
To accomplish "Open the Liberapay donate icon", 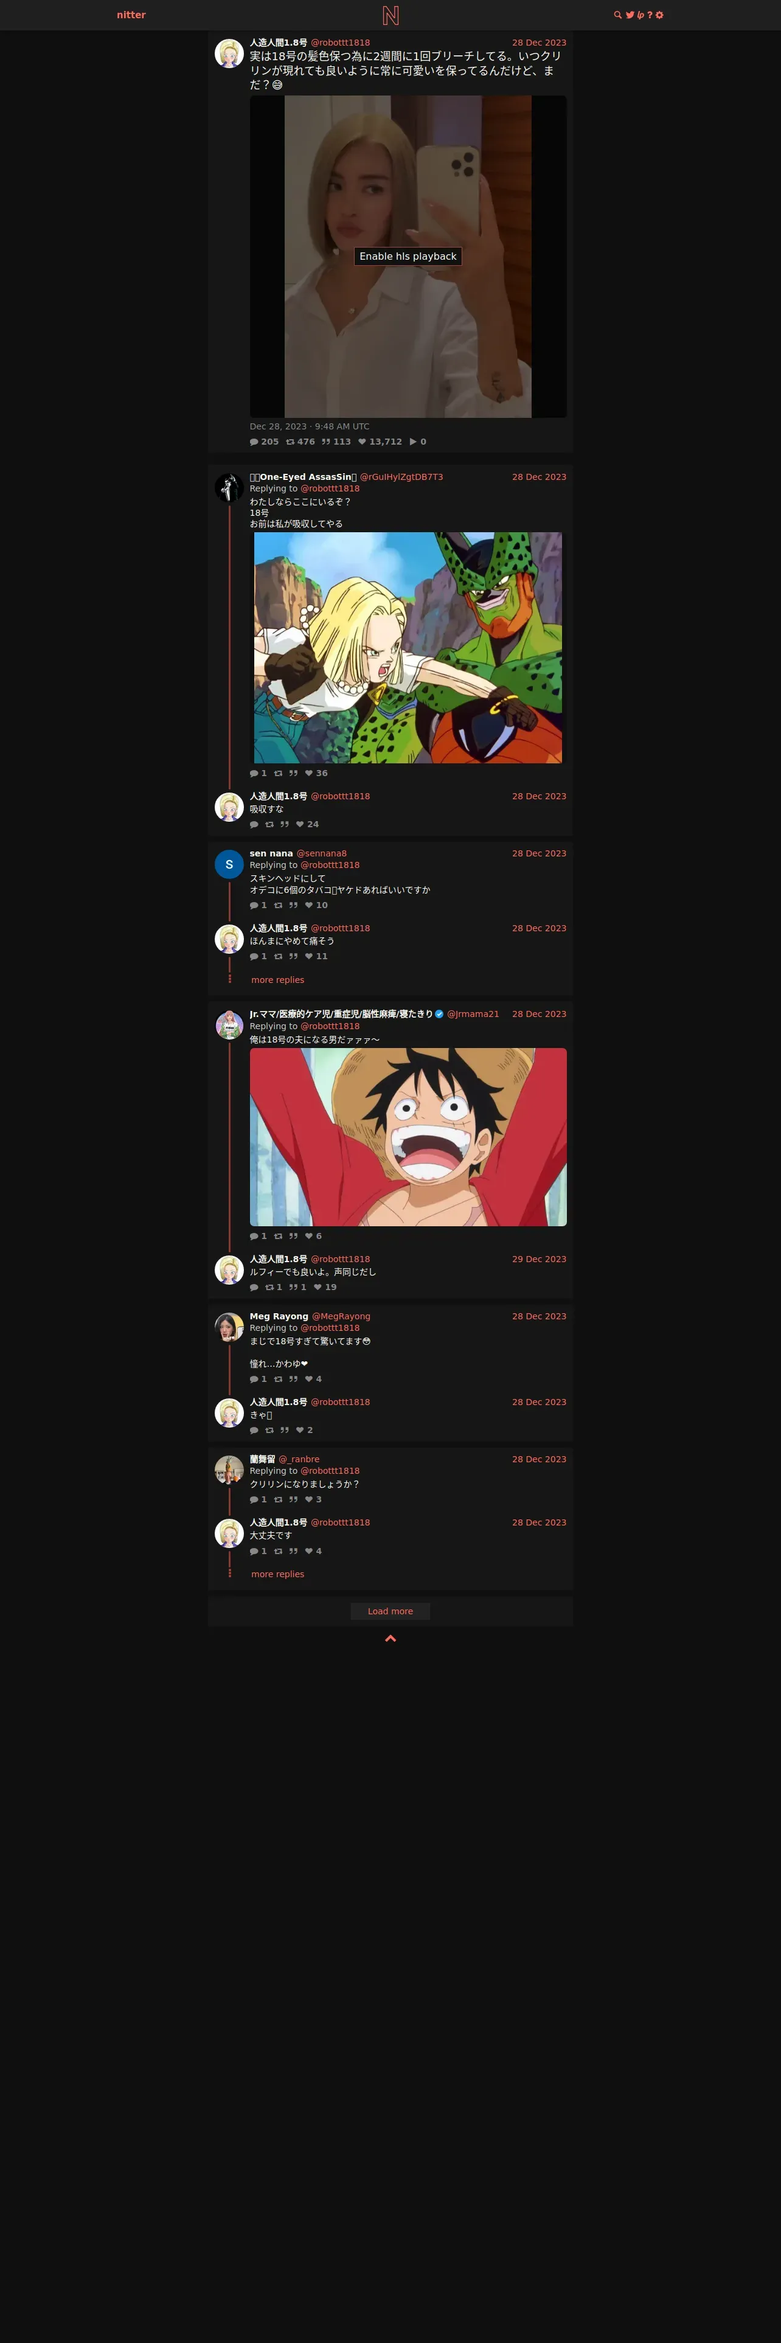I will [x=640, y=15].
